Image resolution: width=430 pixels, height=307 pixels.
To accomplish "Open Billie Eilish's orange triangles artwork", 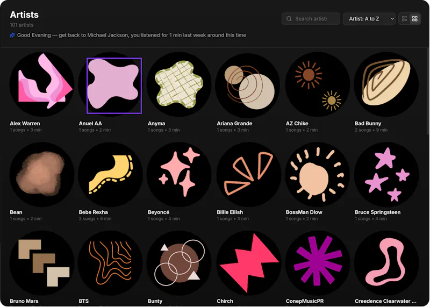I will 249,174.
